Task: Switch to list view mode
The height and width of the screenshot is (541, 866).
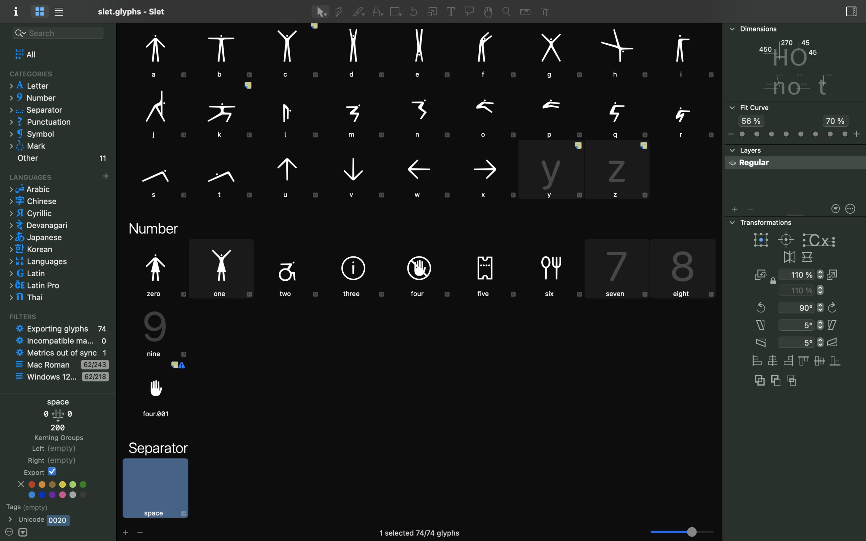Action: coord(59,12)
